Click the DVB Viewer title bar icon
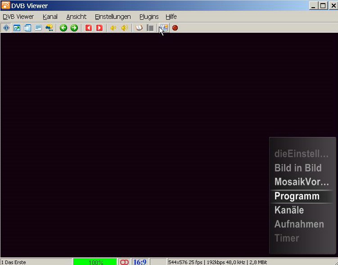 click(x=5, y=5)
